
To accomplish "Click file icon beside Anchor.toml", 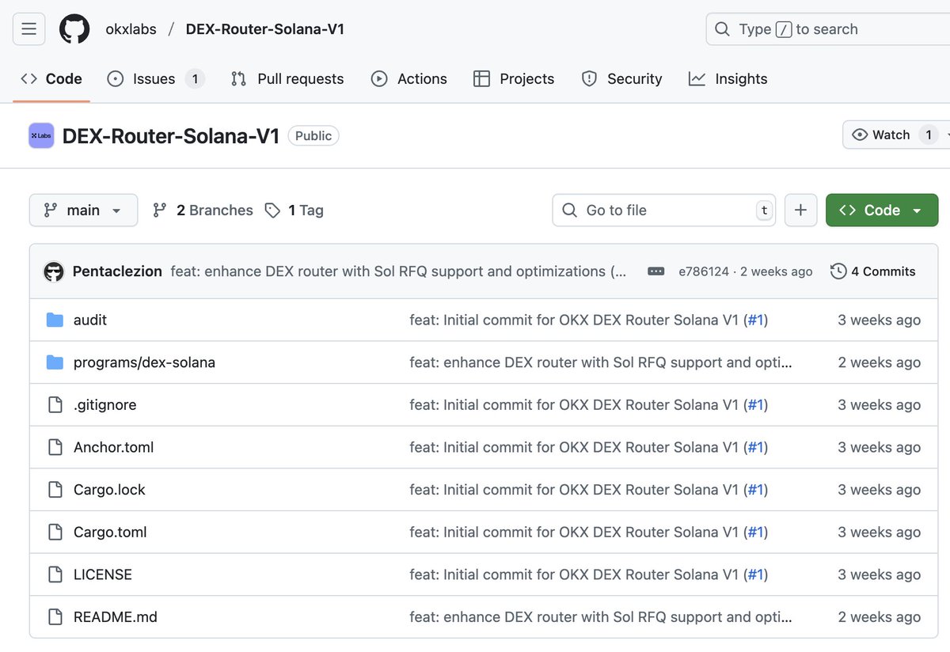I will (55, 447).
